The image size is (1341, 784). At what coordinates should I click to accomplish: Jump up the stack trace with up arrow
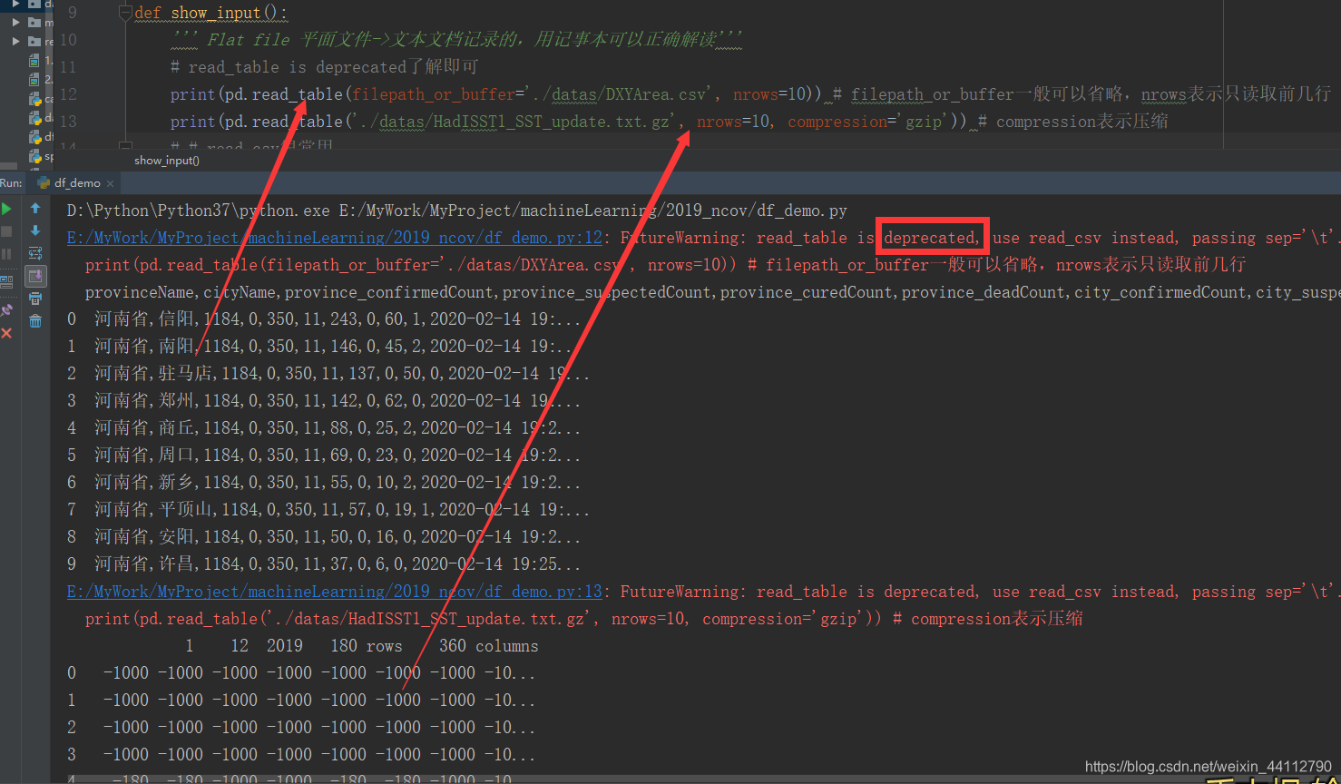pyautogui.click(x=35, y=208)
